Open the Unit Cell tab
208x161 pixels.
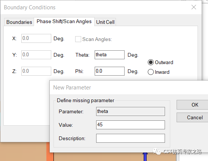pyautogui.click(x=105, y=22)
